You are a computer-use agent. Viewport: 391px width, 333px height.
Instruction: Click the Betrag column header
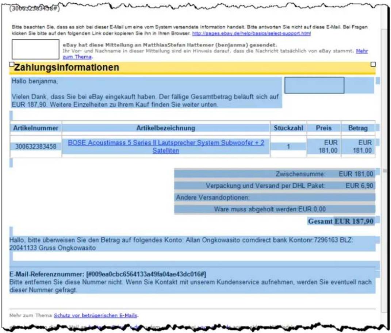pos(358,128)
